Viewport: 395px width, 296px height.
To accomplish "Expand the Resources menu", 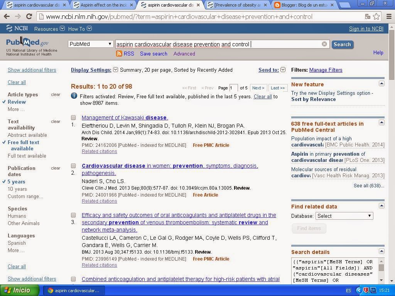I will pos(49,29).
